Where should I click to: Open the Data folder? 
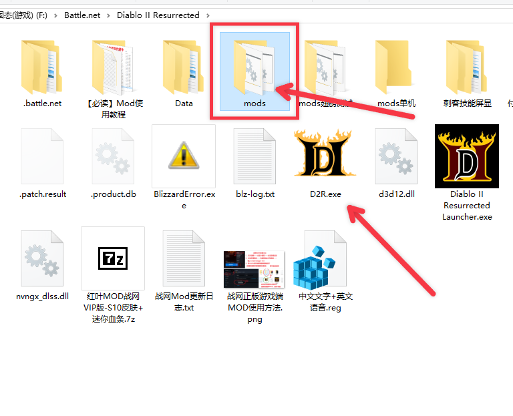(x=184, y=67)
